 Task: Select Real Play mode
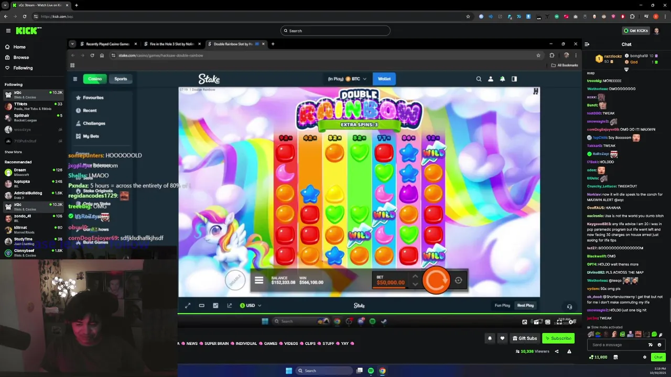point(525,306)
